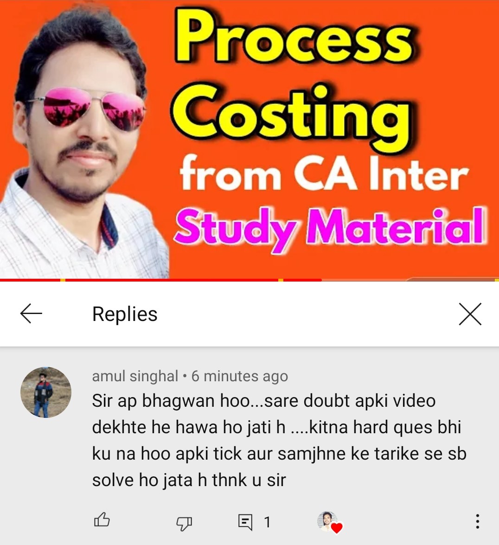Tap the 6 minutes ago timestamp
499x545 pixels.
pos(240,376)
